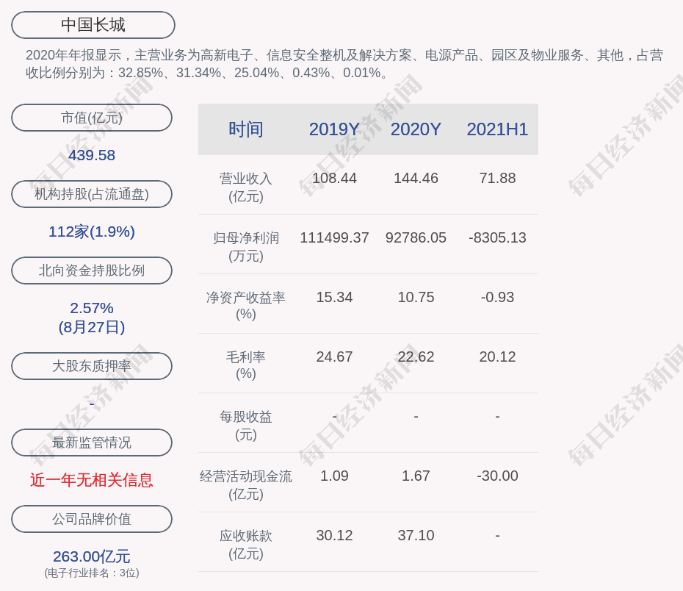683x591 pixels.
Task: Click the 归母净利润(万元) row label
Action: click(246, 247)
